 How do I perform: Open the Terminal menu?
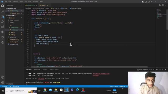[35, 2]
